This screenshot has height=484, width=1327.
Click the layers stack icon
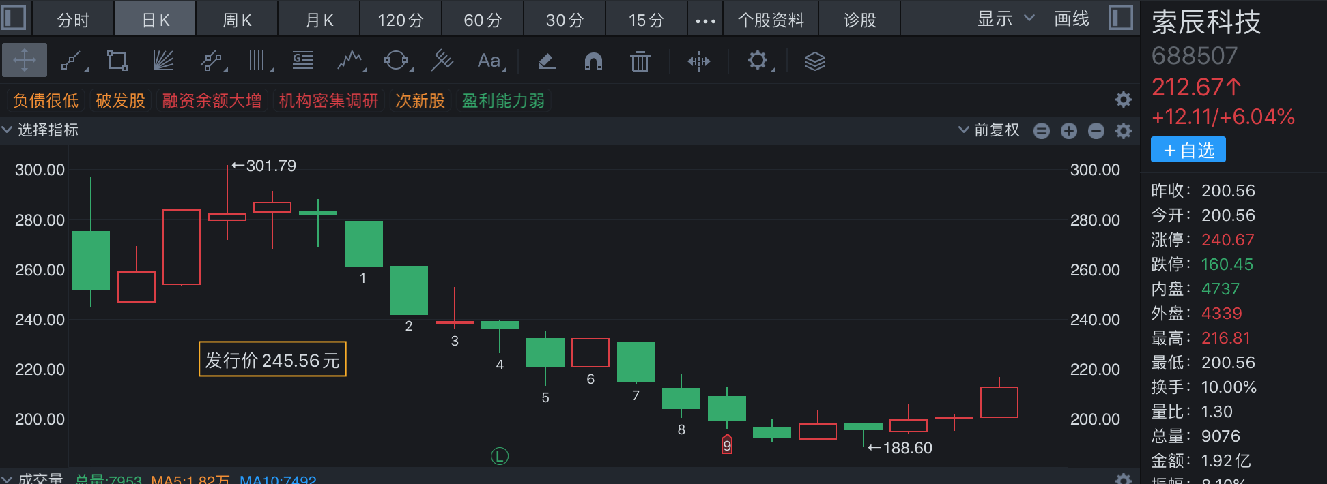point(814,61)
